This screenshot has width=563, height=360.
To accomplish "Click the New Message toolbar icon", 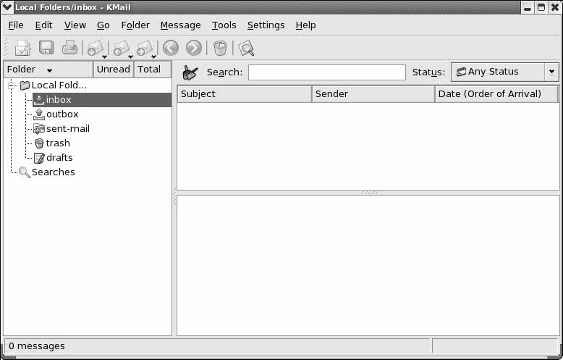I will 22,48.
